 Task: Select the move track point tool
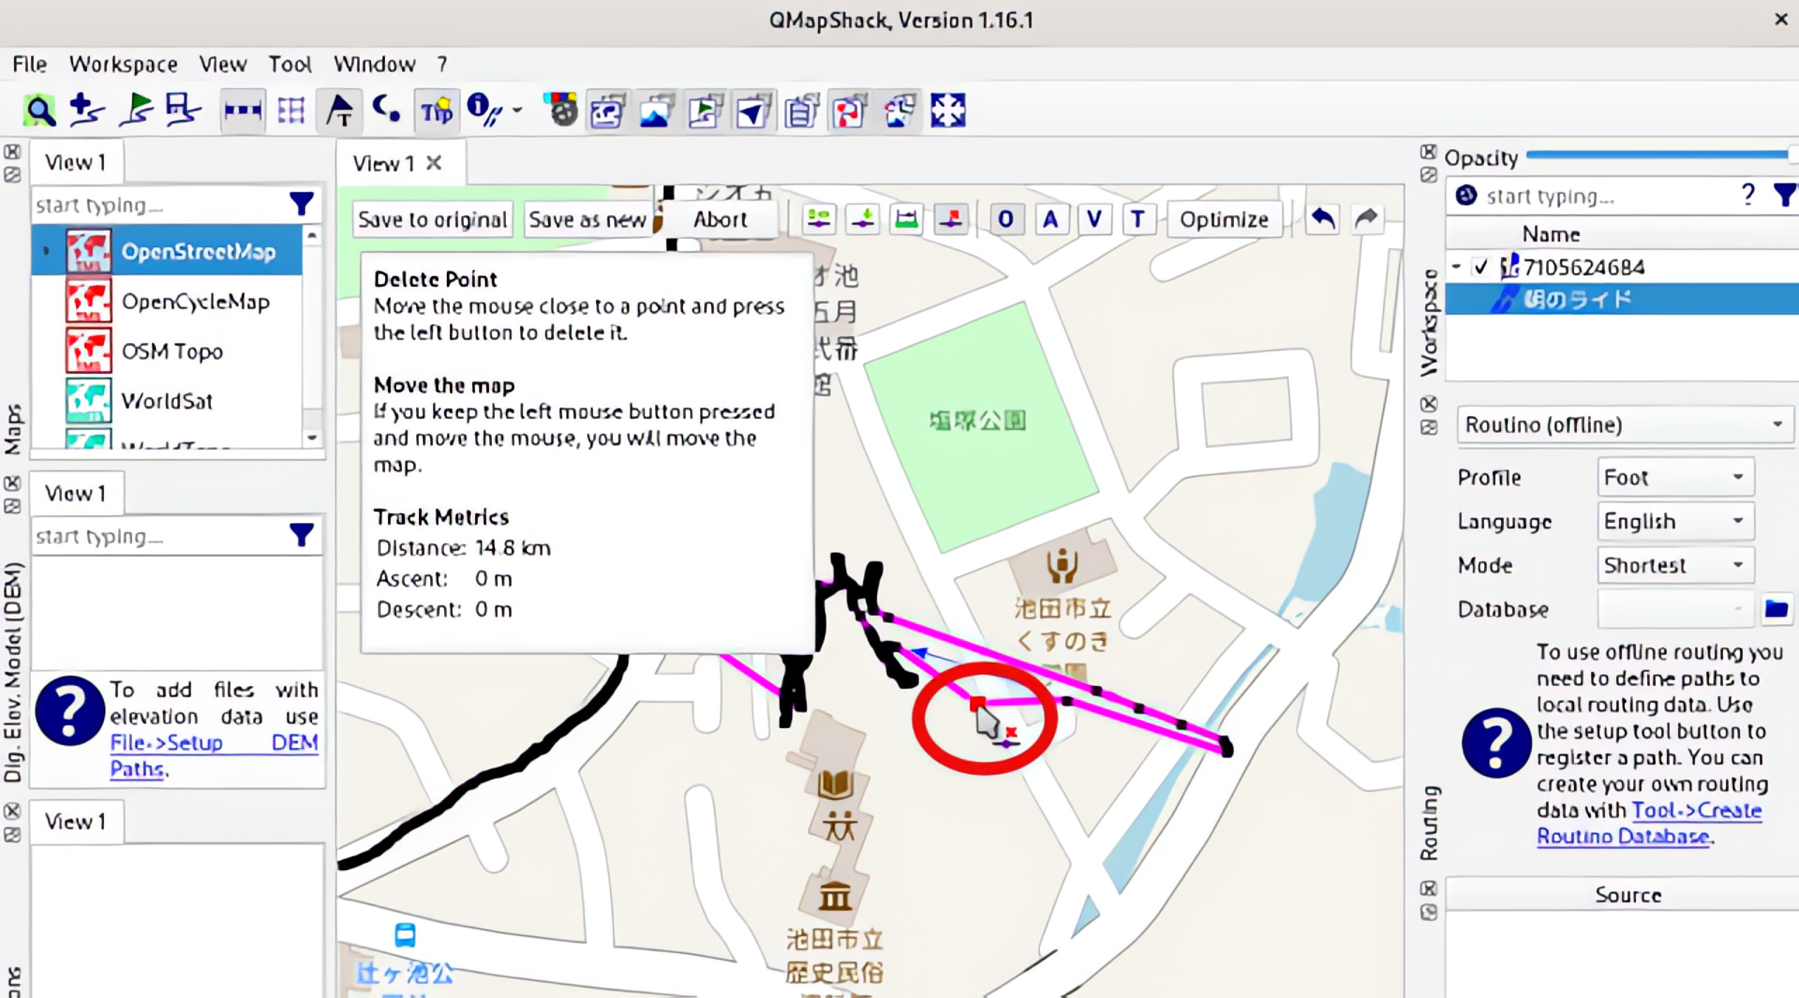click(819, 219)
